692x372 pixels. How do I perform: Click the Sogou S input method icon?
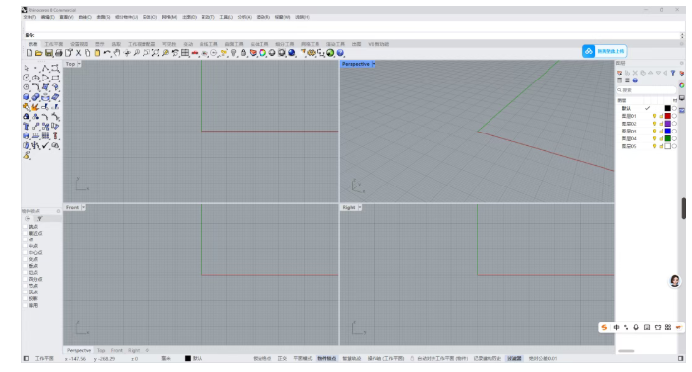click(x=605, y=327)
